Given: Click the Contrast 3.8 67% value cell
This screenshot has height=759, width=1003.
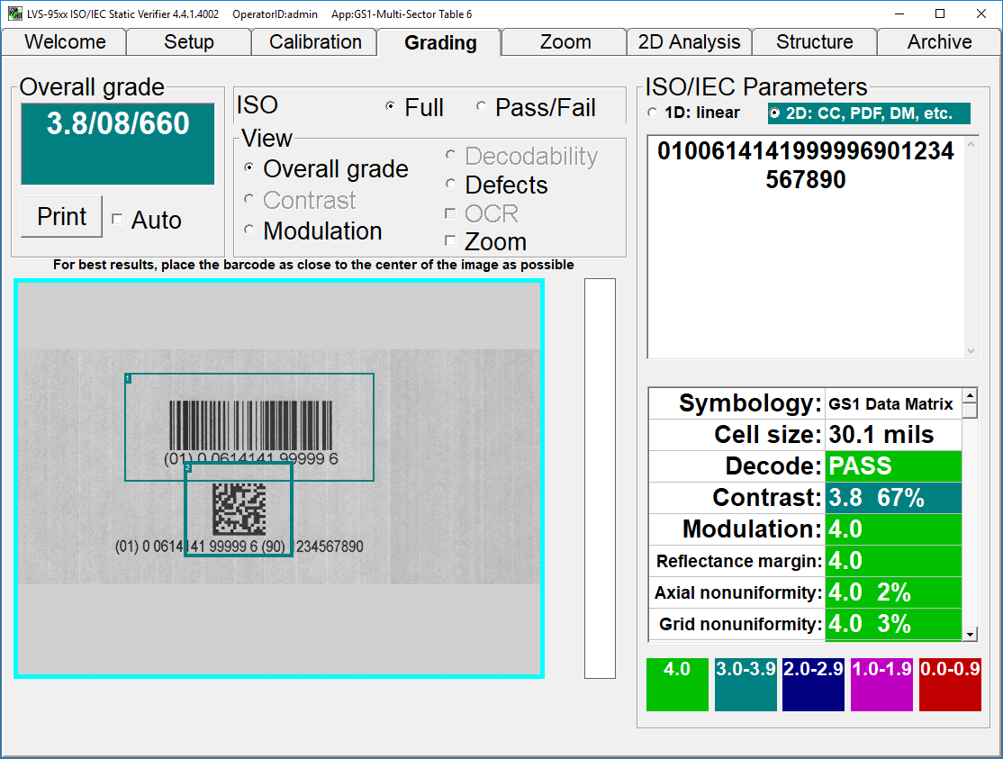Looking at the screenshot, I should click(894, 498).
